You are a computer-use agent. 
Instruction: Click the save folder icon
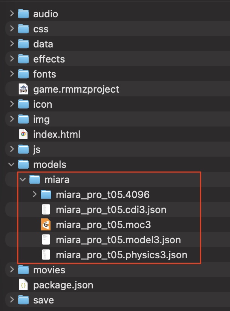pos(23,300)
